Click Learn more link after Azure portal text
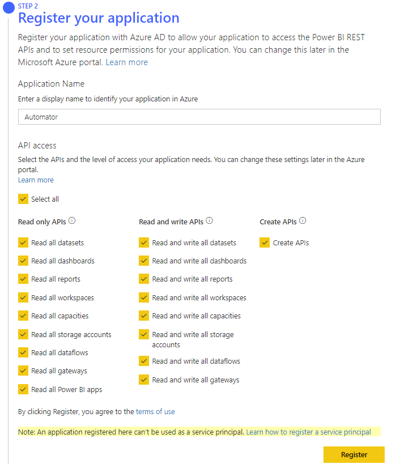The width and height of the screenshot is (413, 464). [126, 62]
